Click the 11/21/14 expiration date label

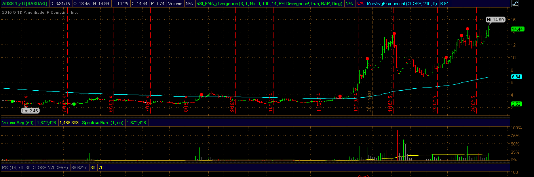[318, 102]
